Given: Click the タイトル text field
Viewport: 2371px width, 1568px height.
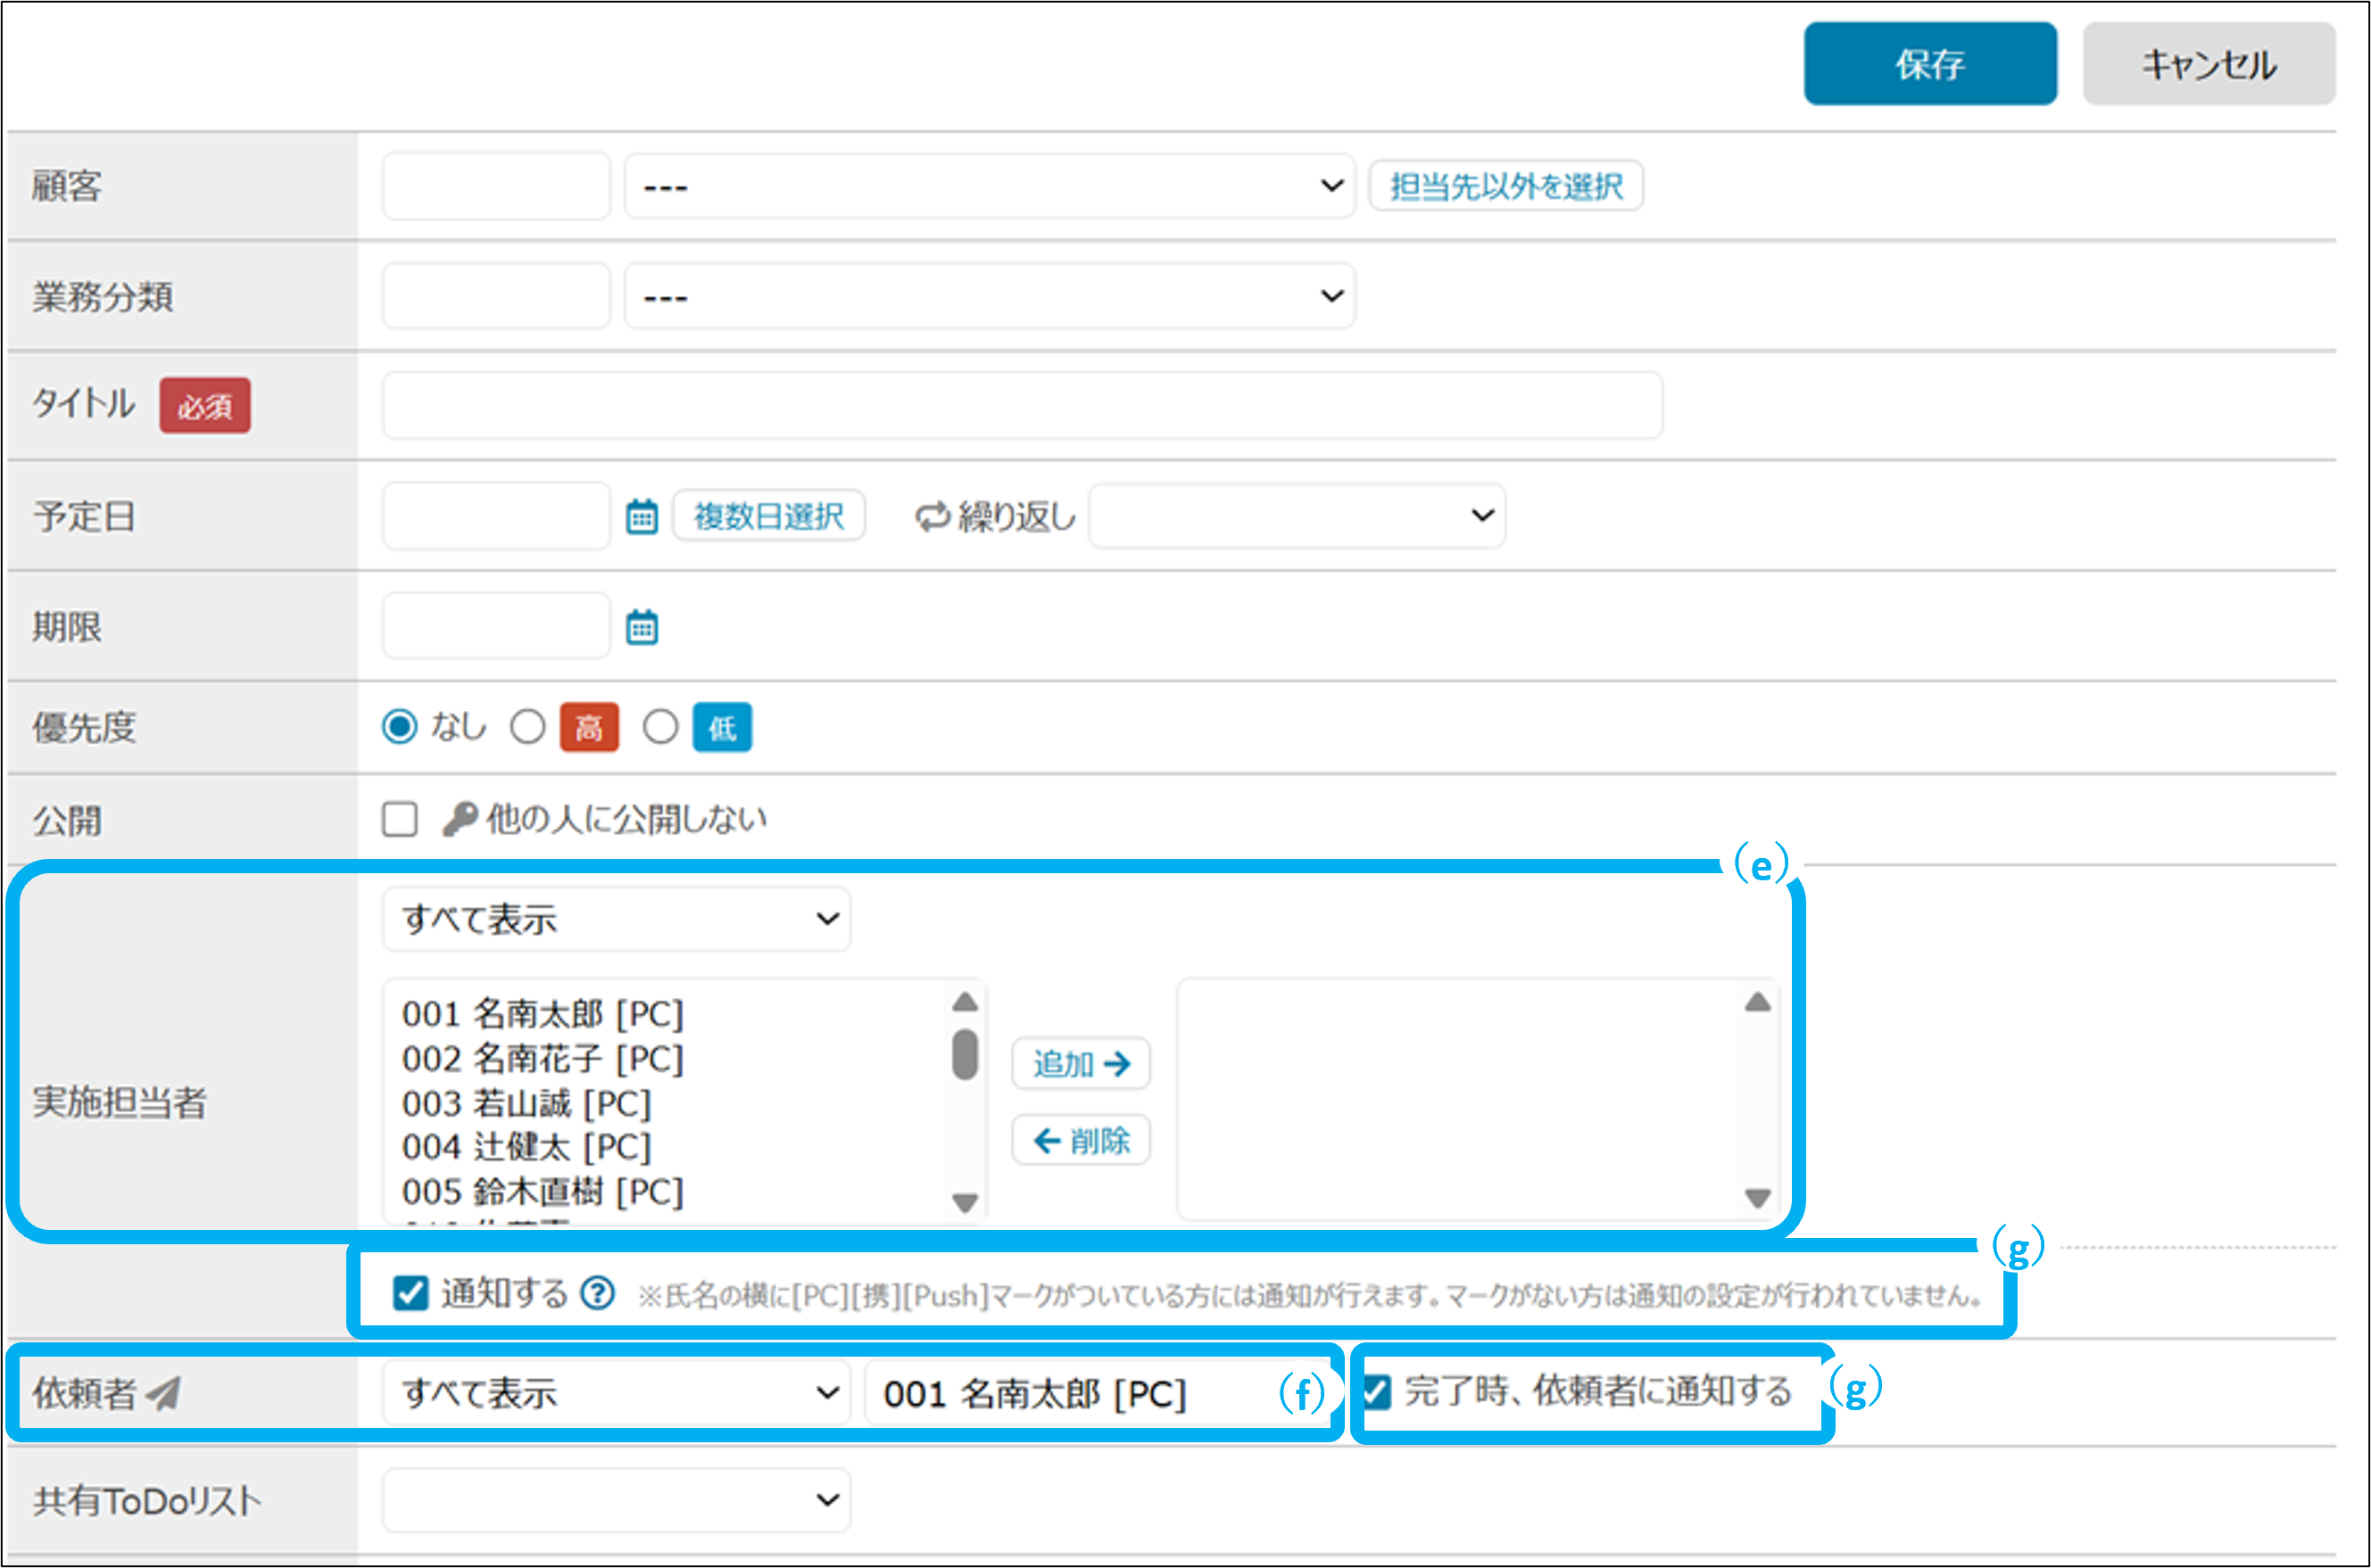Looking at the screenshot, I should tap(1022, 406).
